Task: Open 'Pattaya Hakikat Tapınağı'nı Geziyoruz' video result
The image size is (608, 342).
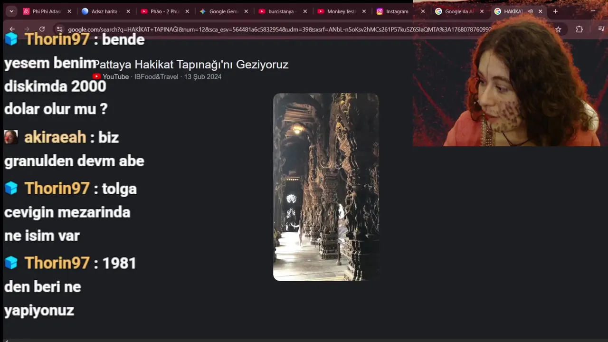Action: 191,65
